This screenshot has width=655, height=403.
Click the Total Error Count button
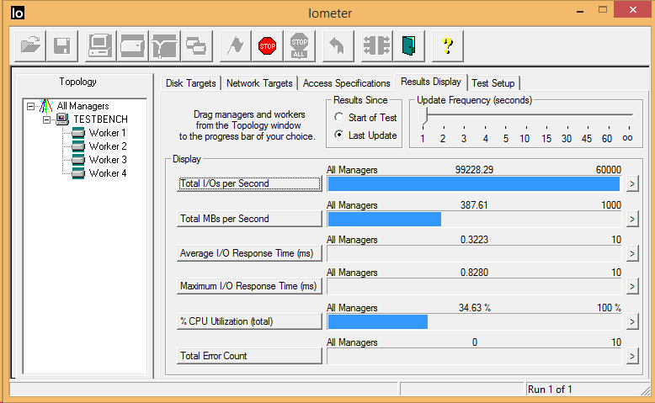[x=249, y=356]
